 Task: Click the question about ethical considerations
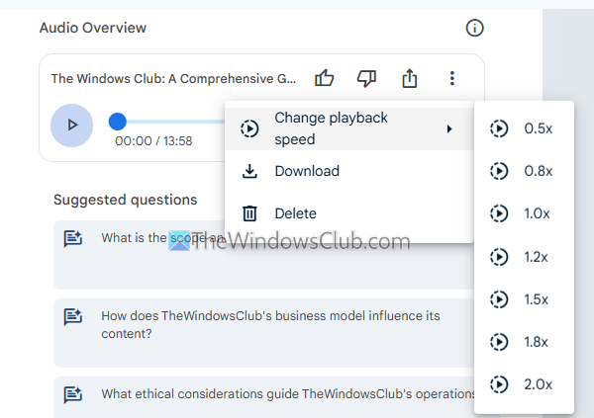tap(287, 393)
